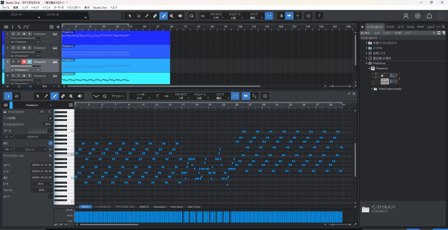Select the Arrow tool in main toolbar
Image resolution: width=448 pixels, height=230 pixels.
click(x=129, y=16)
